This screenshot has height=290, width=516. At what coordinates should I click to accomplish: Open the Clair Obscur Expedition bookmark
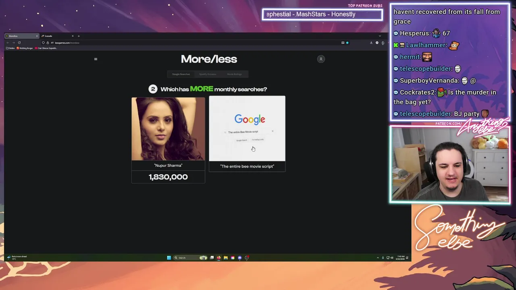pyautogui.click(x=46, y=48)
